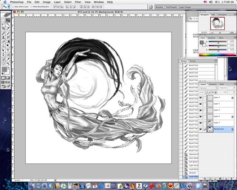Enable the Auto Select Layer checkbox
Viewport: 237px width, 190px height.
[13, 7]
